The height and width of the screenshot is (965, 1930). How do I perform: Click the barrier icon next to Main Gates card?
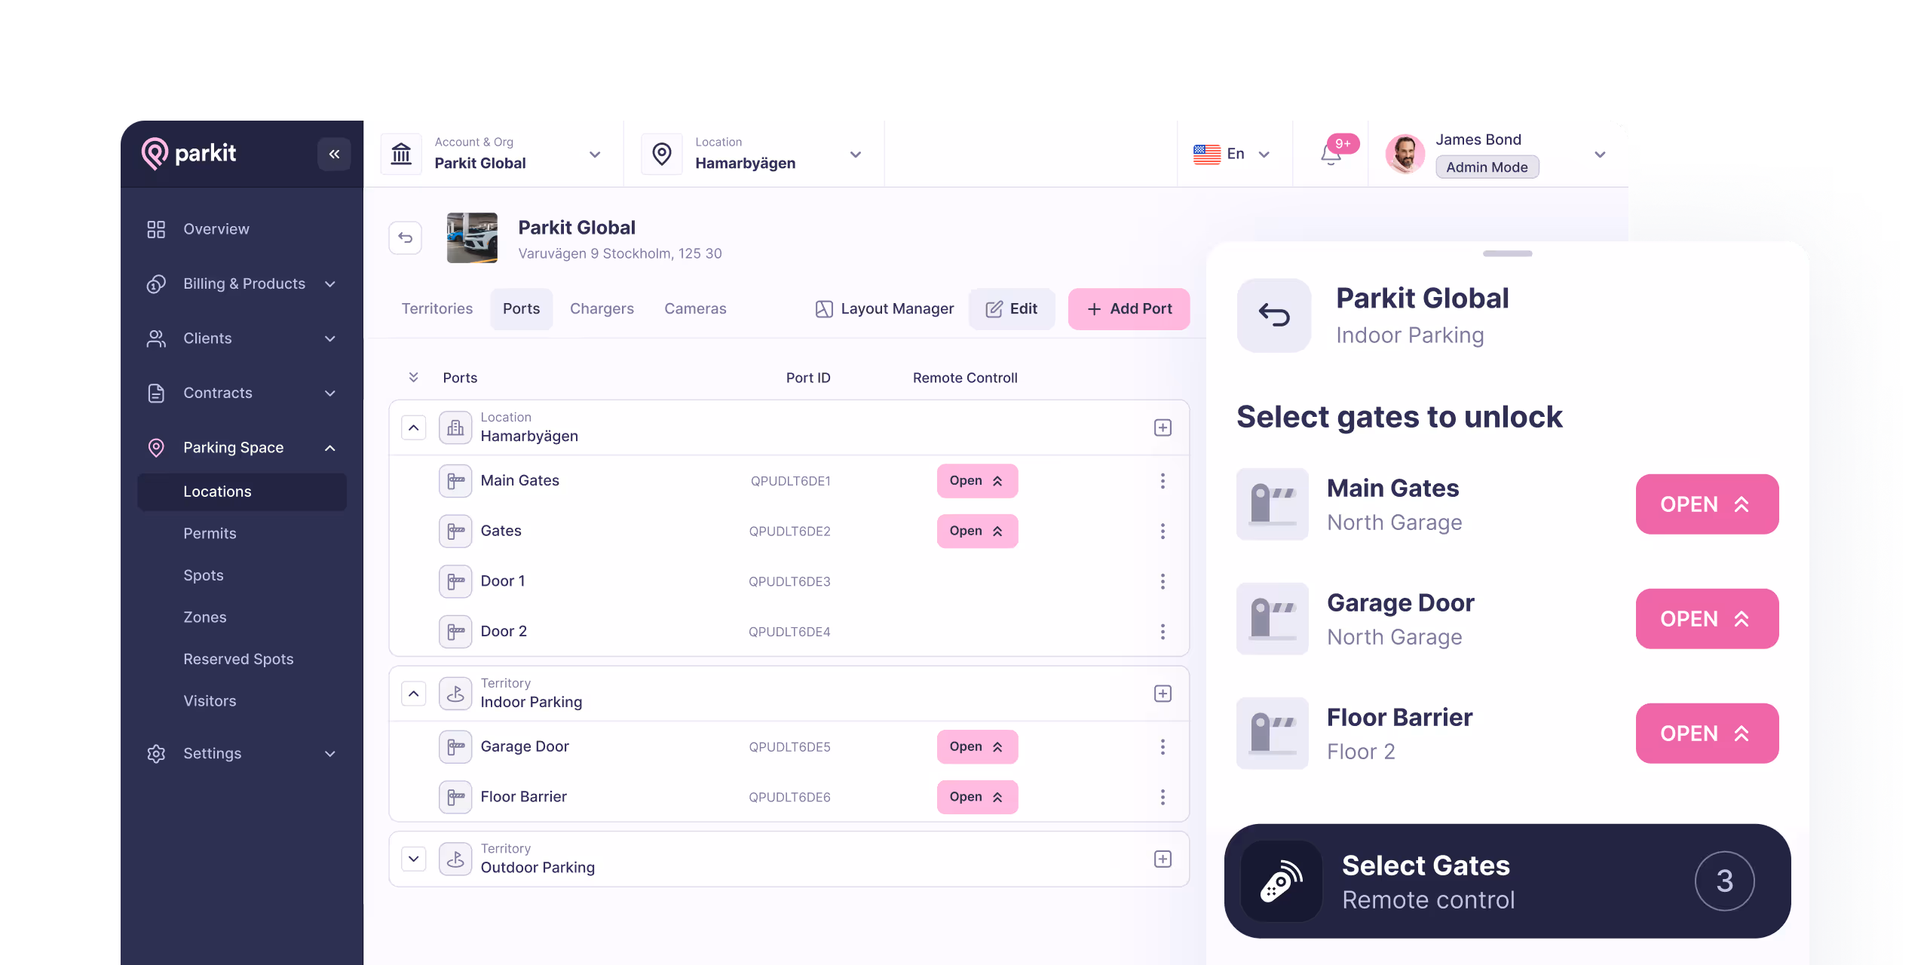pos(1273,504)
